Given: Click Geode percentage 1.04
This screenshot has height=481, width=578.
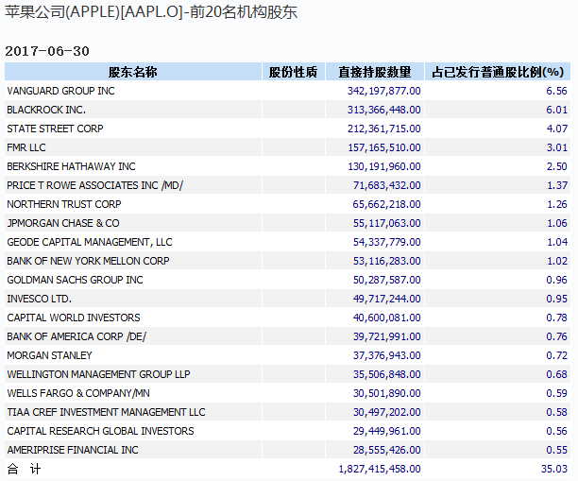Looking at the screenshot, I should pyautogui.click(x=557, y=242).
